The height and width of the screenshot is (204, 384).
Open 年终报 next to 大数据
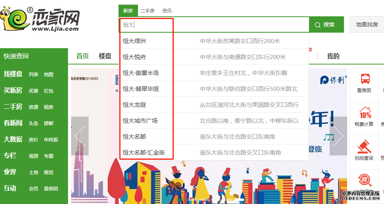[51, 140]
